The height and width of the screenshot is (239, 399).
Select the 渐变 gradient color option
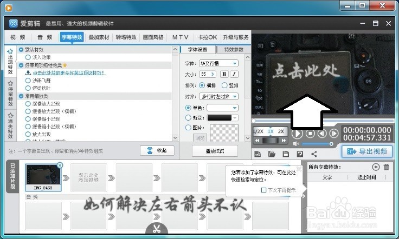pyautogui.click(x=188, y=118)
